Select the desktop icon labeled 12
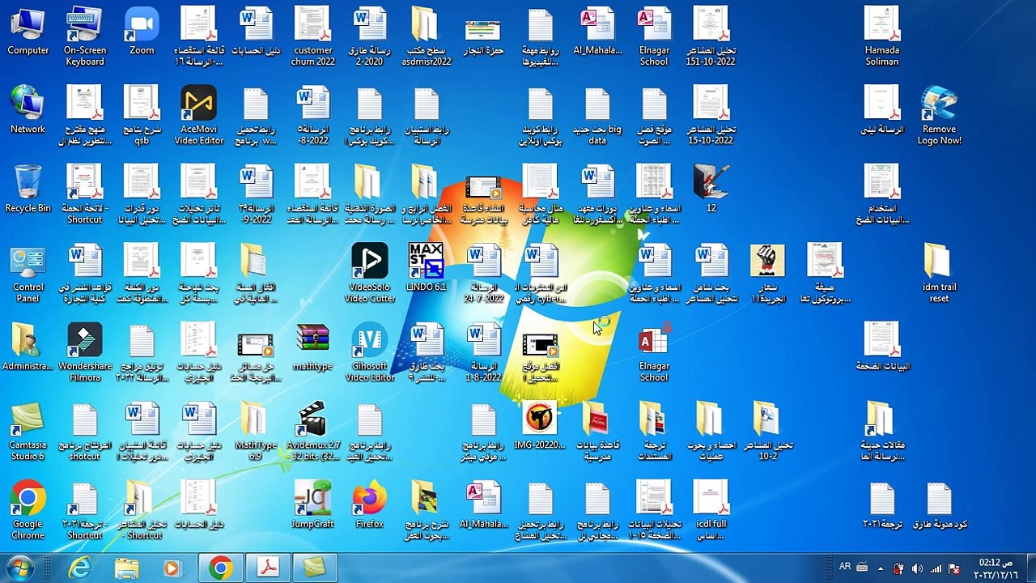Image resolution: width=1036 pixels, height=583 pixels. point(711,189)
